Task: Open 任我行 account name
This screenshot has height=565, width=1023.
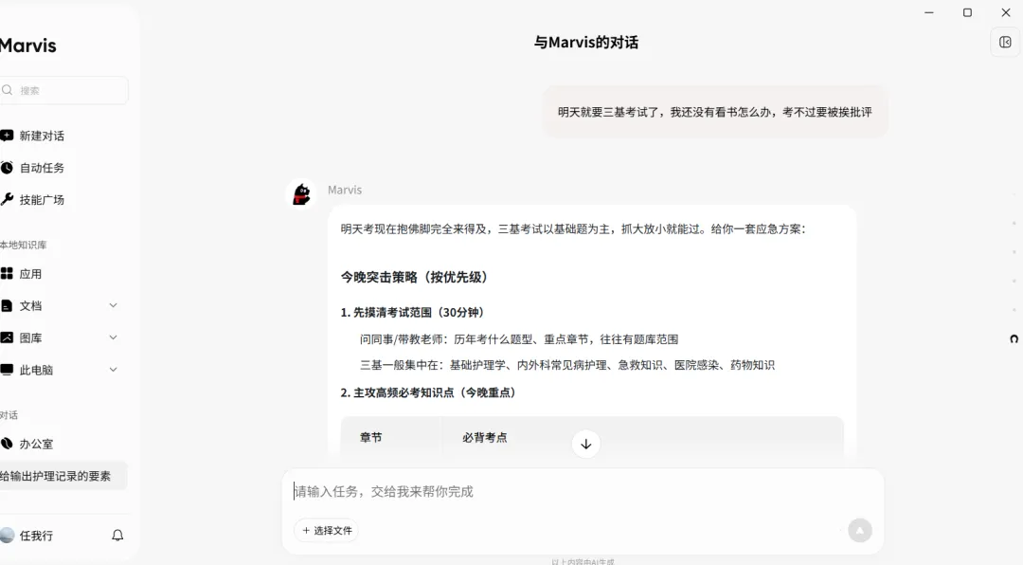Action: click(36, 536)
